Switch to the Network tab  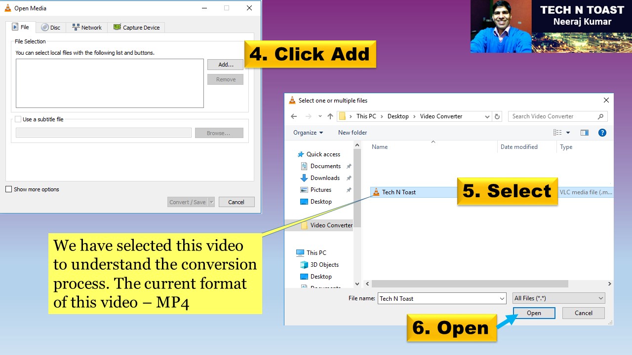pos(87,28)
